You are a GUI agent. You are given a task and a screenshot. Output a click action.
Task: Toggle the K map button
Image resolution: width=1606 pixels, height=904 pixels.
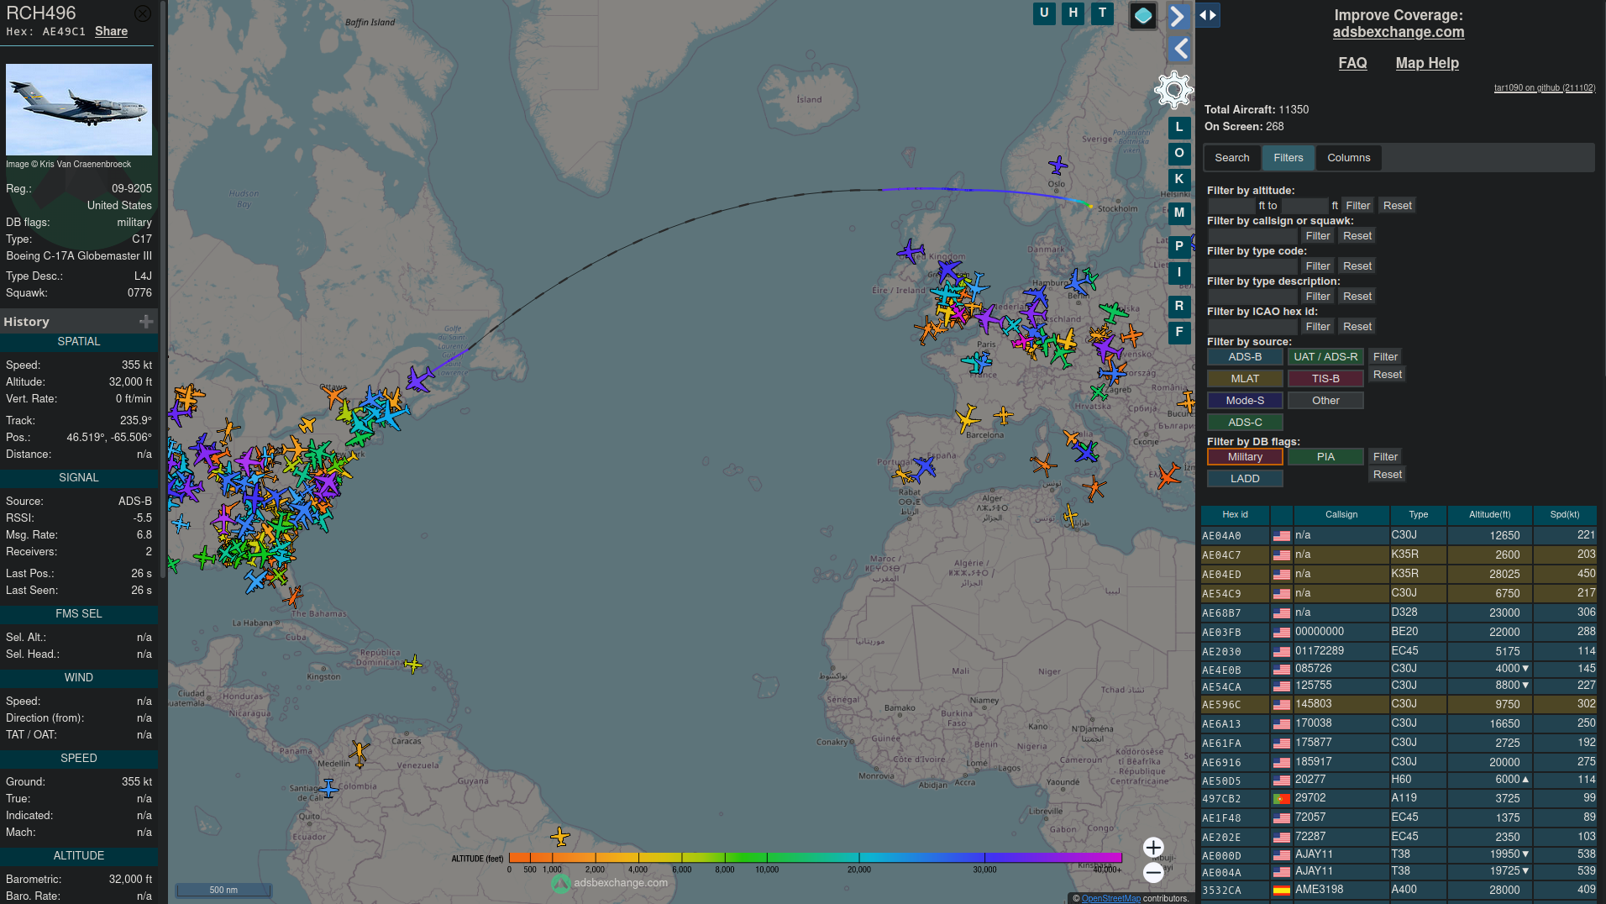(1179, 180)
